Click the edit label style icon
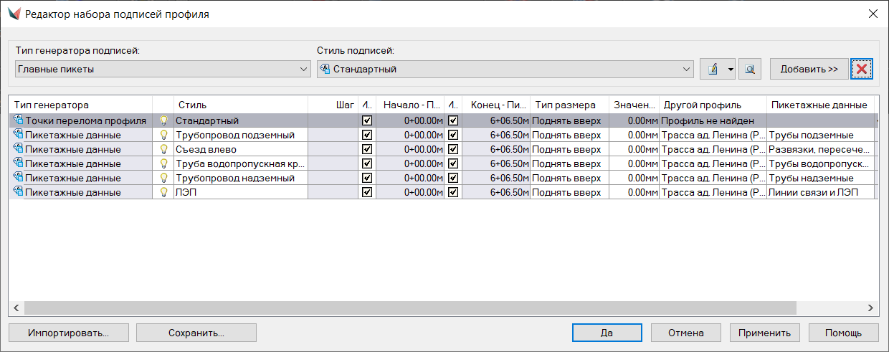The width and height of the screenshot is (889, 352). coord(713,70)
